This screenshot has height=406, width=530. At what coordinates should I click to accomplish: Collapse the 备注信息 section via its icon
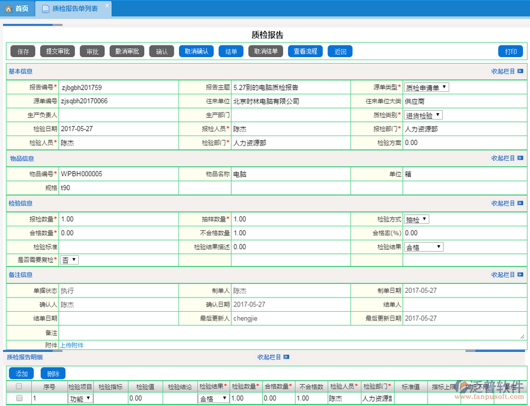coord(520,275)
